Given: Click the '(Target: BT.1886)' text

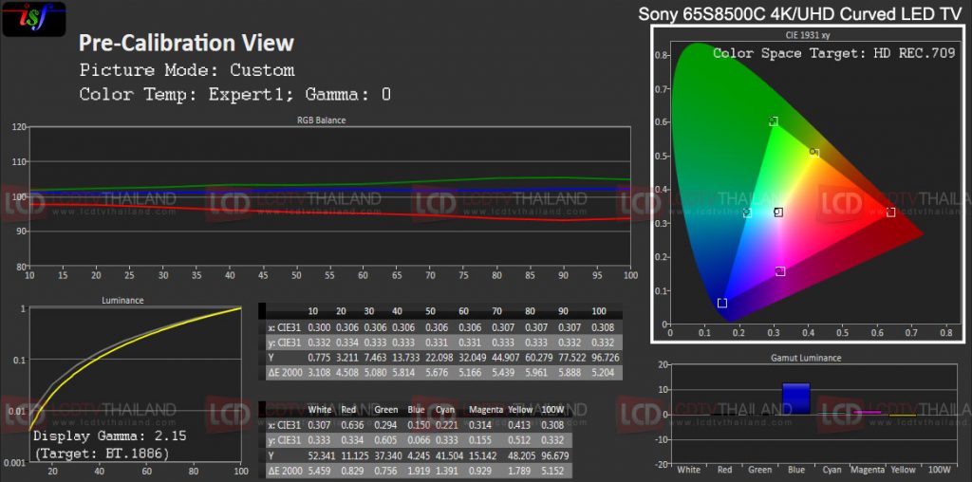Looking at the screenshot, I should (x=102, y=454).
